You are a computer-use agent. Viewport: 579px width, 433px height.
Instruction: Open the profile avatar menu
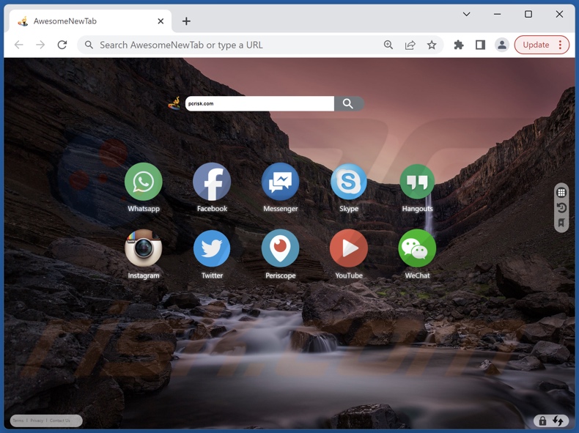tap(502, 45)
